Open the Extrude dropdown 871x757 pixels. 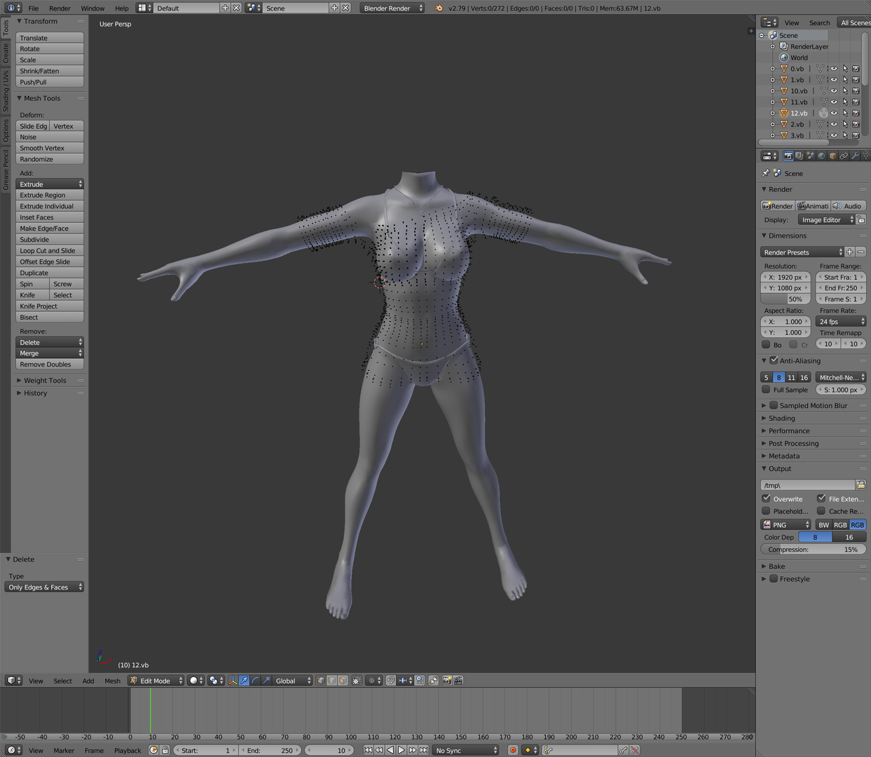50,184
